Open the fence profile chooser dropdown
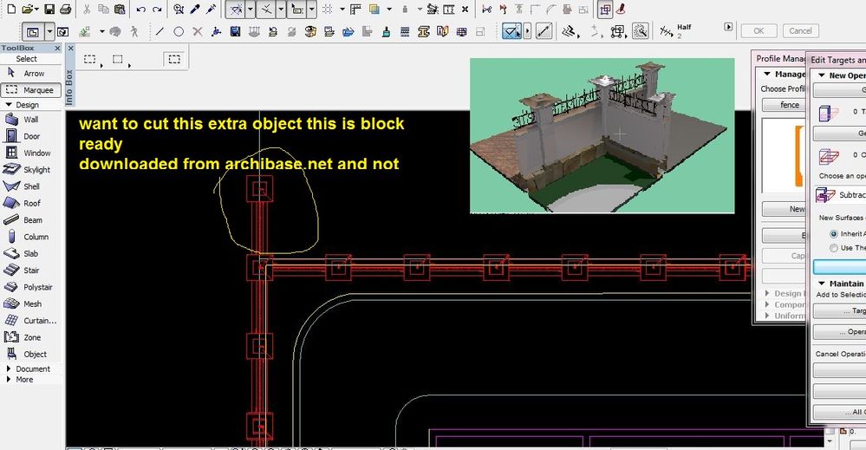Screen dimensions: 866x450 [x=785, y=104]
